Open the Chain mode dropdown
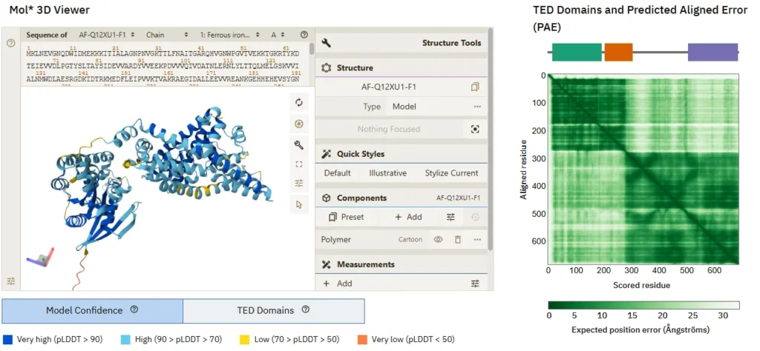760x351 pixels. point(166,35)
